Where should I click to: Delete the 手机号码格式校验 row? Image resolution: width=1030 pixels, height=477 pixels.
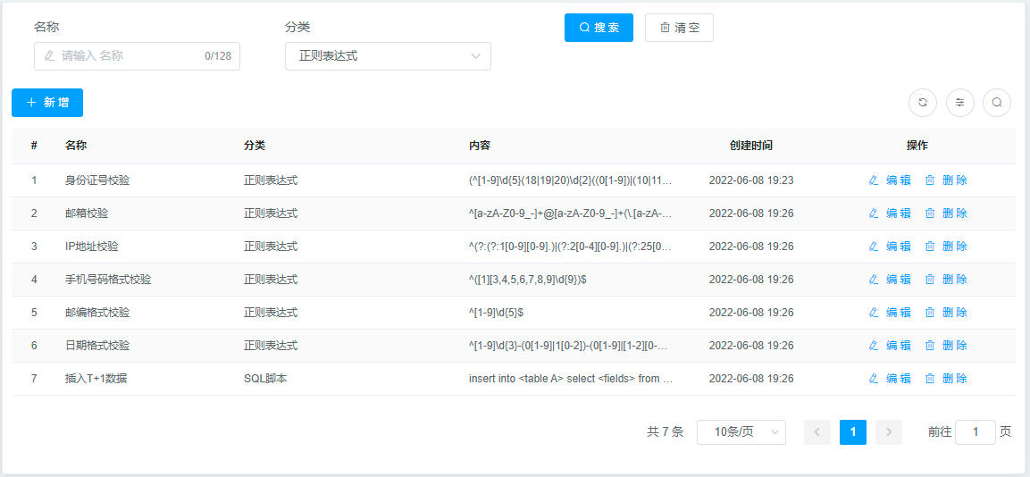[x=946, y=280]
